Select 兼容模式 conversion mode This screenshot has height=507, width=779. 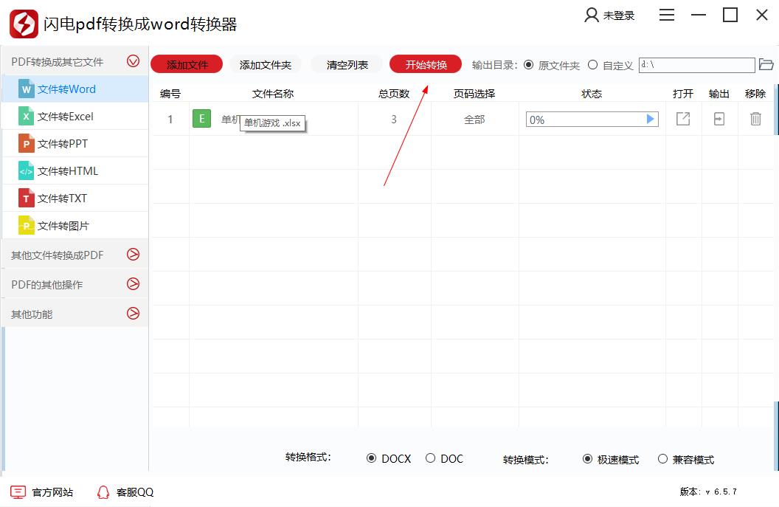pyautogui.click(x=662, y=459)
